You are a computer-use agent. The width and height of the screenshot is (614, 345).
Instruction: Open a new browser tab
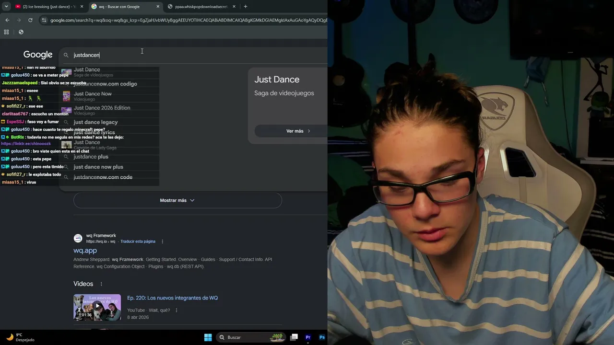click(246, 6)
